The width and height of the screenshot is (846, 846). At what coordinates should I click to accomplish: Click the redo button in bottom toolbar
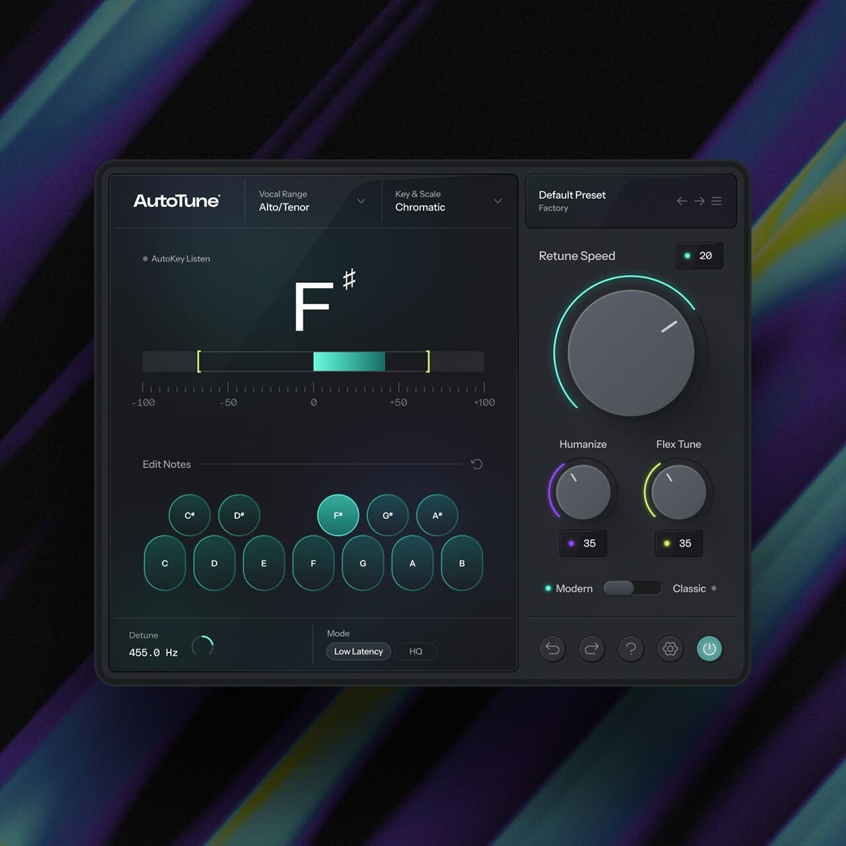(592, 649)
